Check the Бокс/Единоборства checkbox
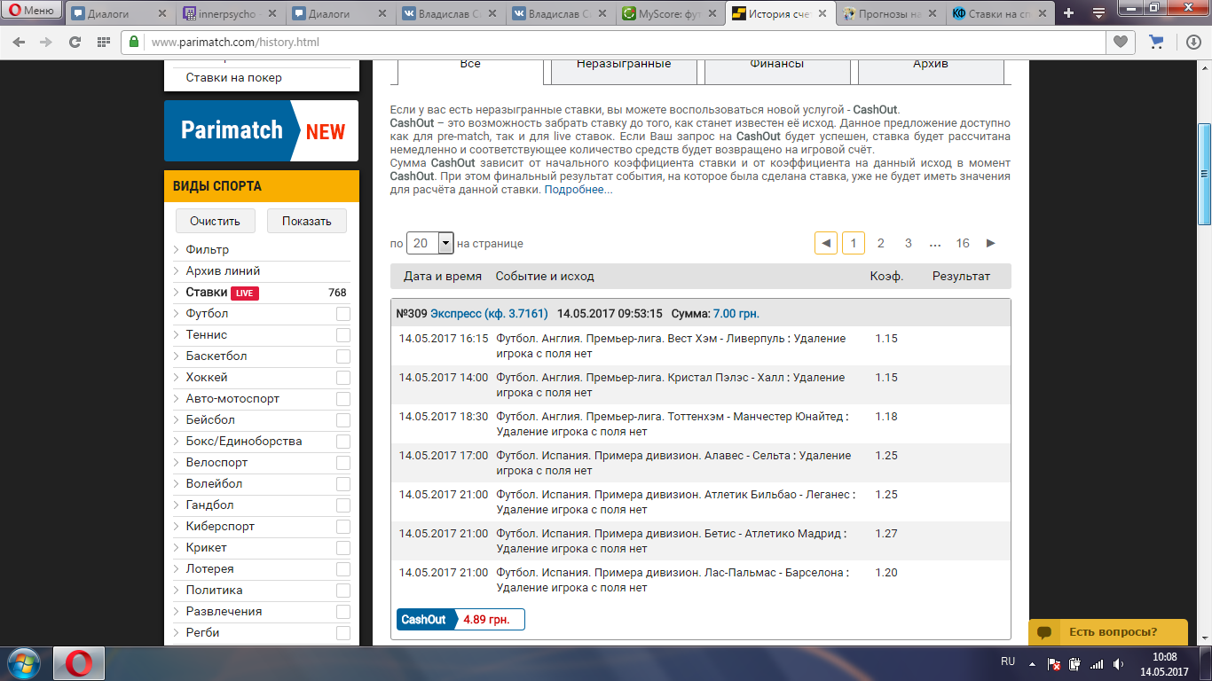This screenshot has height=681, width=1212. click(x=343, y=442)
